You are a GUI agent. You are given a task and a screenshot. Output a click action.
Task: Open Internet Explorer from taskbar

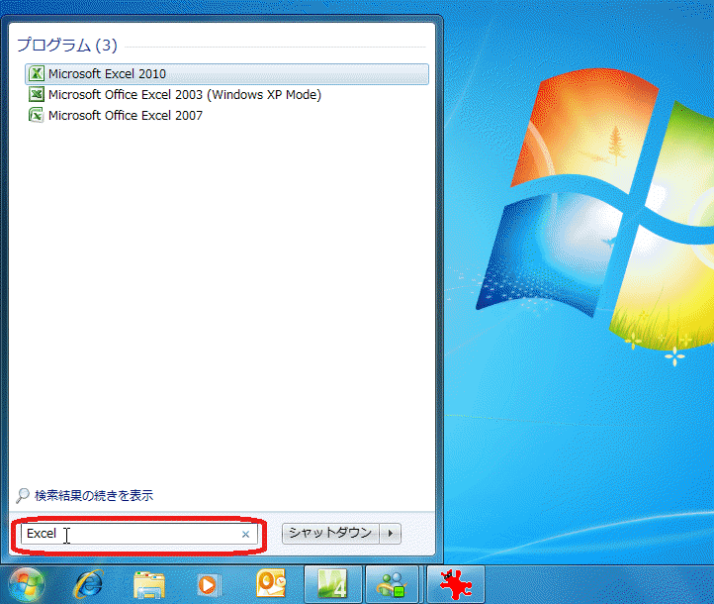click(89, 585)
